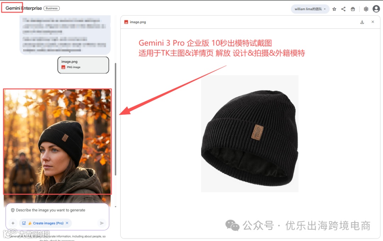
Task: Click the plus attach button
Action: (13, 223)
